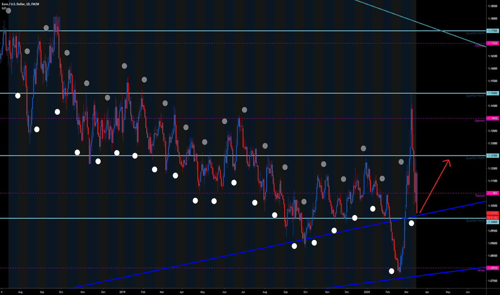Image resolution: width=500 pixels, height=295 pixels.
Task: Select the red current price label
Action: (x=492, y=213)
